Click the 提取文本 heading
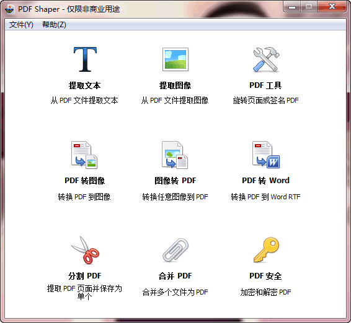This screenshot has height=323, width=351. 84,85
